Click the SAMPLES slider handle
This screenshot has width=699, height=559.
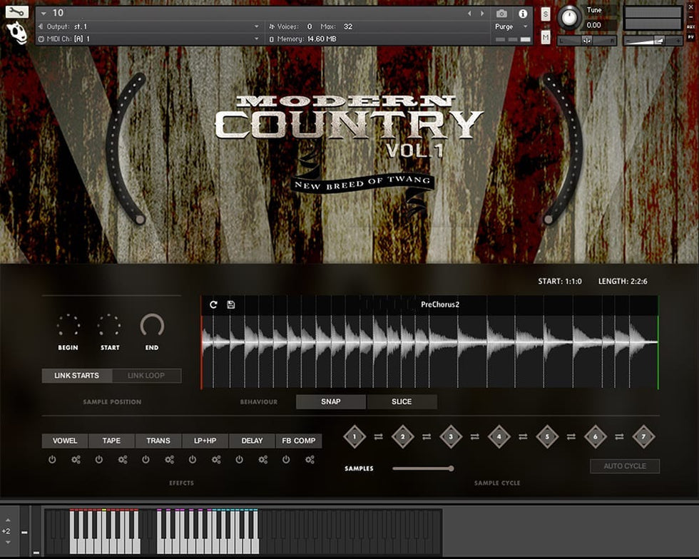(451, 468)
